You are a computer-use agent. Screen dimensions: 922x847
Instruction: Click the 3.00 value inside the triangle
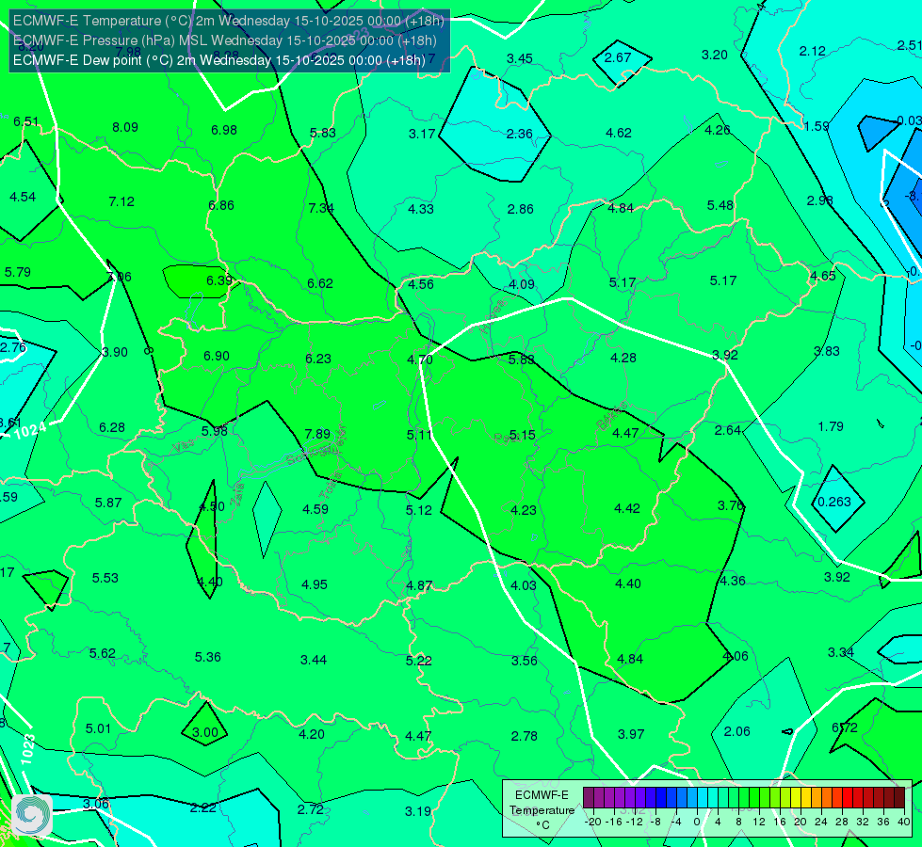coord(205,733)
